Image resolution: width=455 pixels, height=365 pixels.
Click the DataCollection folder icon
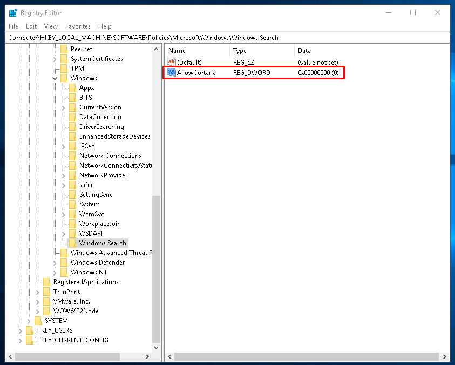click(x=72, y=117)
